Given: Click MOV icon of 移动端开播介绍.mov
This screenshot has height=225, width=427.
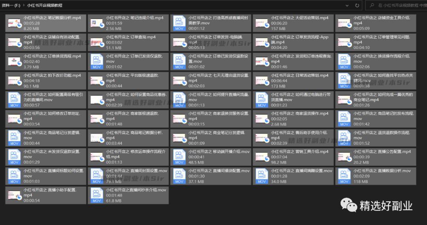Looking at the screenshot, I should [179, 157].
